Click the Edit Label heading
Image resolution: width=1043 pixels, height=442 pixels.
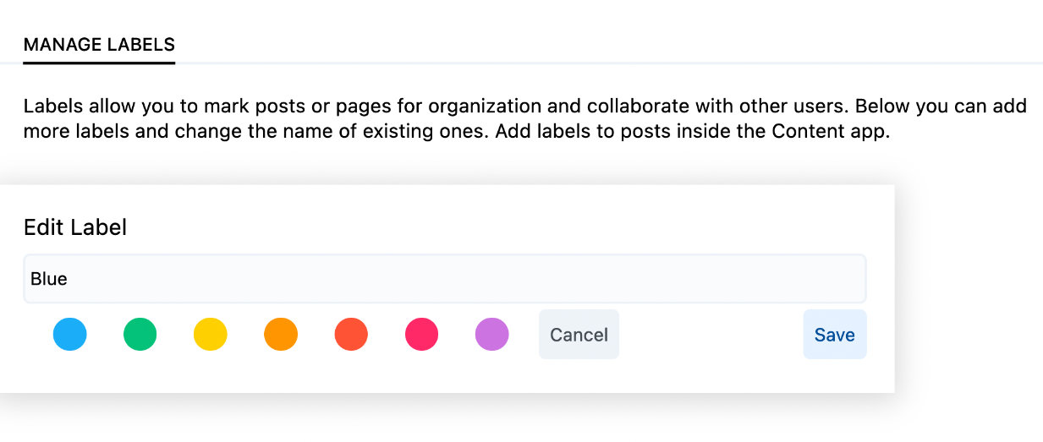(75, 227)
